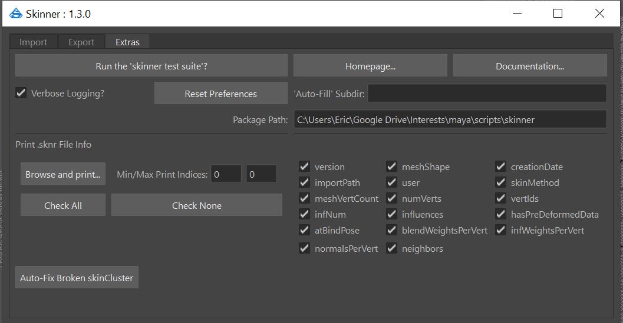Click the Min print index field
The height and width of the screenshot is (323, 623).
click(x=226, y=174)
